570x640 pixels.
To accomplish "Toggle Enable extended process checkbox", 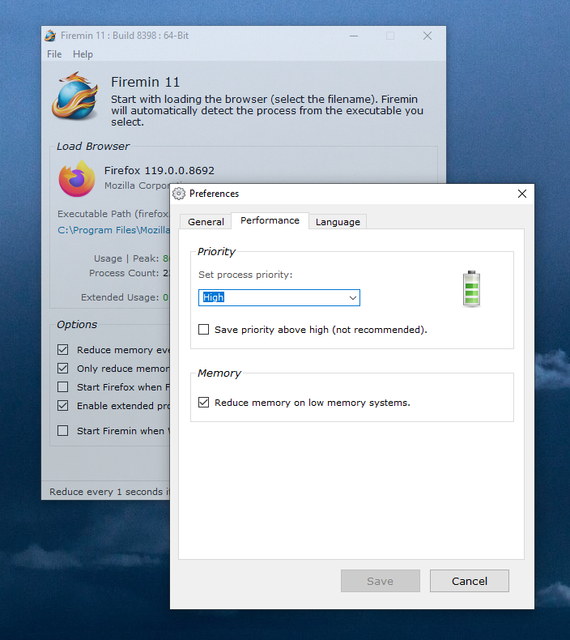I will click(x=63, y=406).
